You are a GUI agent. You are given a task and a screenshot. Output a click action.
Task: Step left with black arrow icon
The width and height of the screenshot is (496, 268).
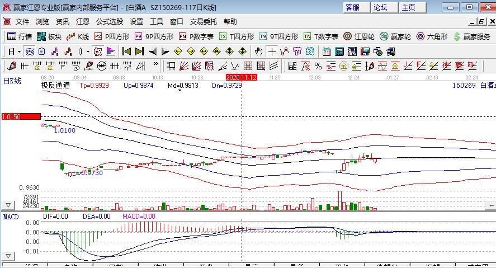tap(153, 51)
